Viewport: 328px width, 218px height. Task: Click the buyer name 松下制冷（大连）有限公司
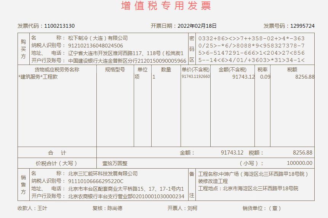(x=98, y=38)
